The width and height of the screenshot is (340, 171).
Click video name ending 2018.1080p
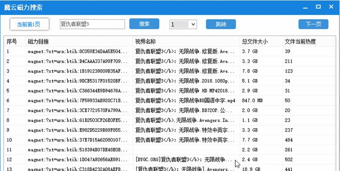[185, 81]
